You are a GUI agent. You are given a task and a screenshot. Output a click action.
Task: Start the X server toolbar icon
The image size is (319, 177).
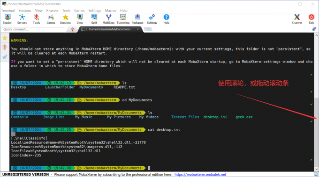click(x=297, y=19)
